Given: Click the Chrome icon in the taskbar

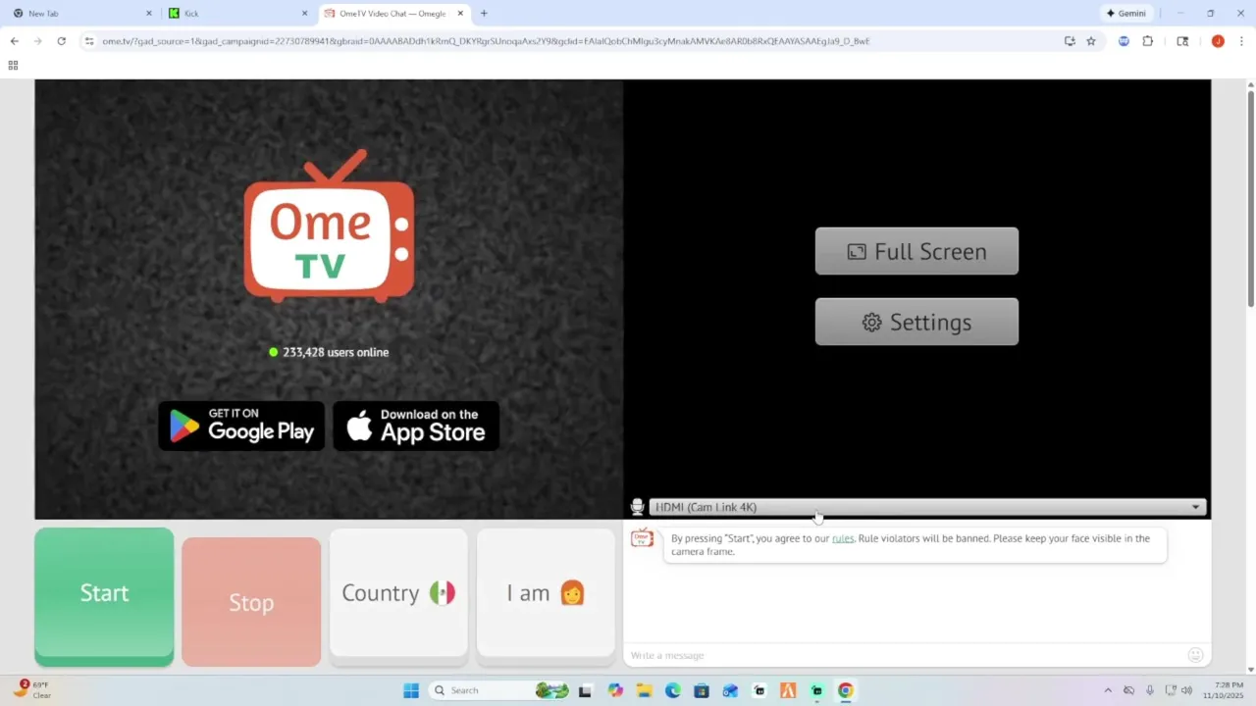Looking at the screenshot, I should pos(845,690).
